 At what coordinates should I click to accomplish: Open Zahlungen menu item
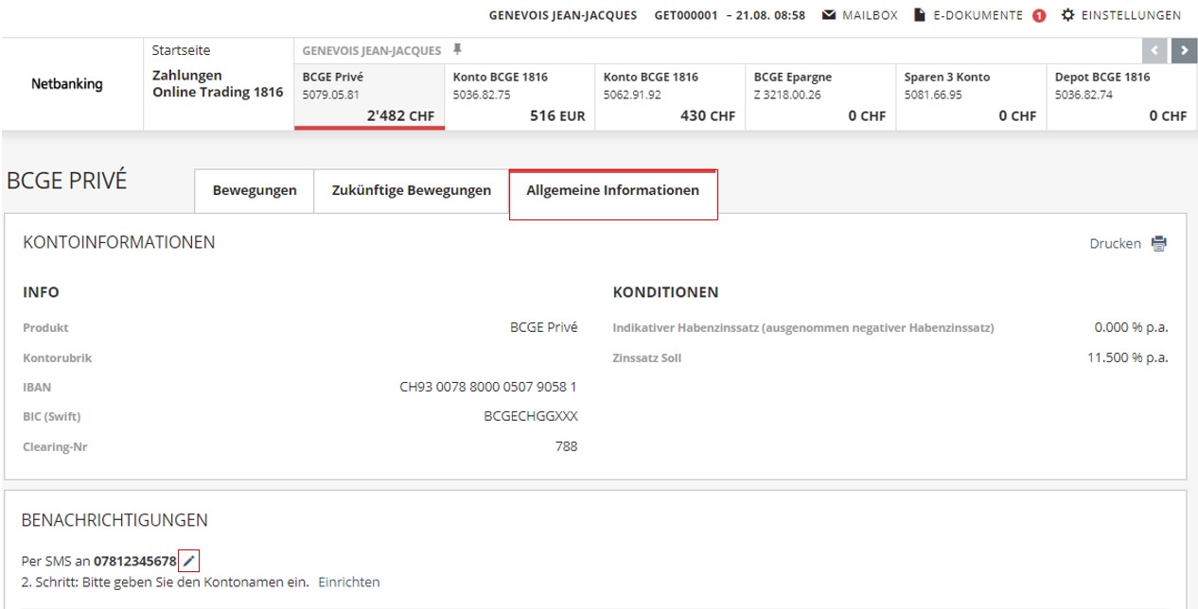pos(187,75)
